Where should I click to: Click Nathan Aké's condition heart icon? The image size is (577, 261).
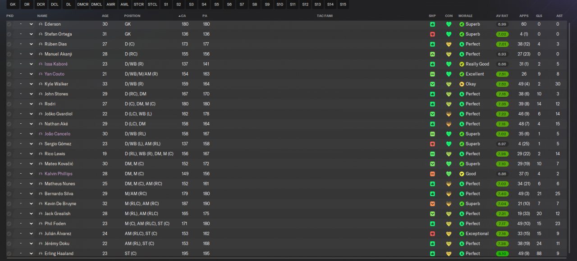449,124
